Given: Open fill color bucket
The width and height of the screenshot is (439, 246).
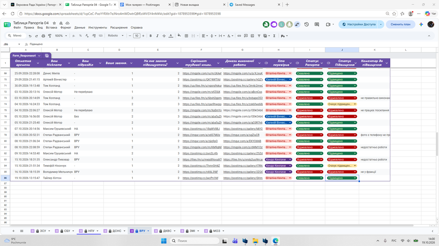Looking at the screenshot, I should click(179, 36).
